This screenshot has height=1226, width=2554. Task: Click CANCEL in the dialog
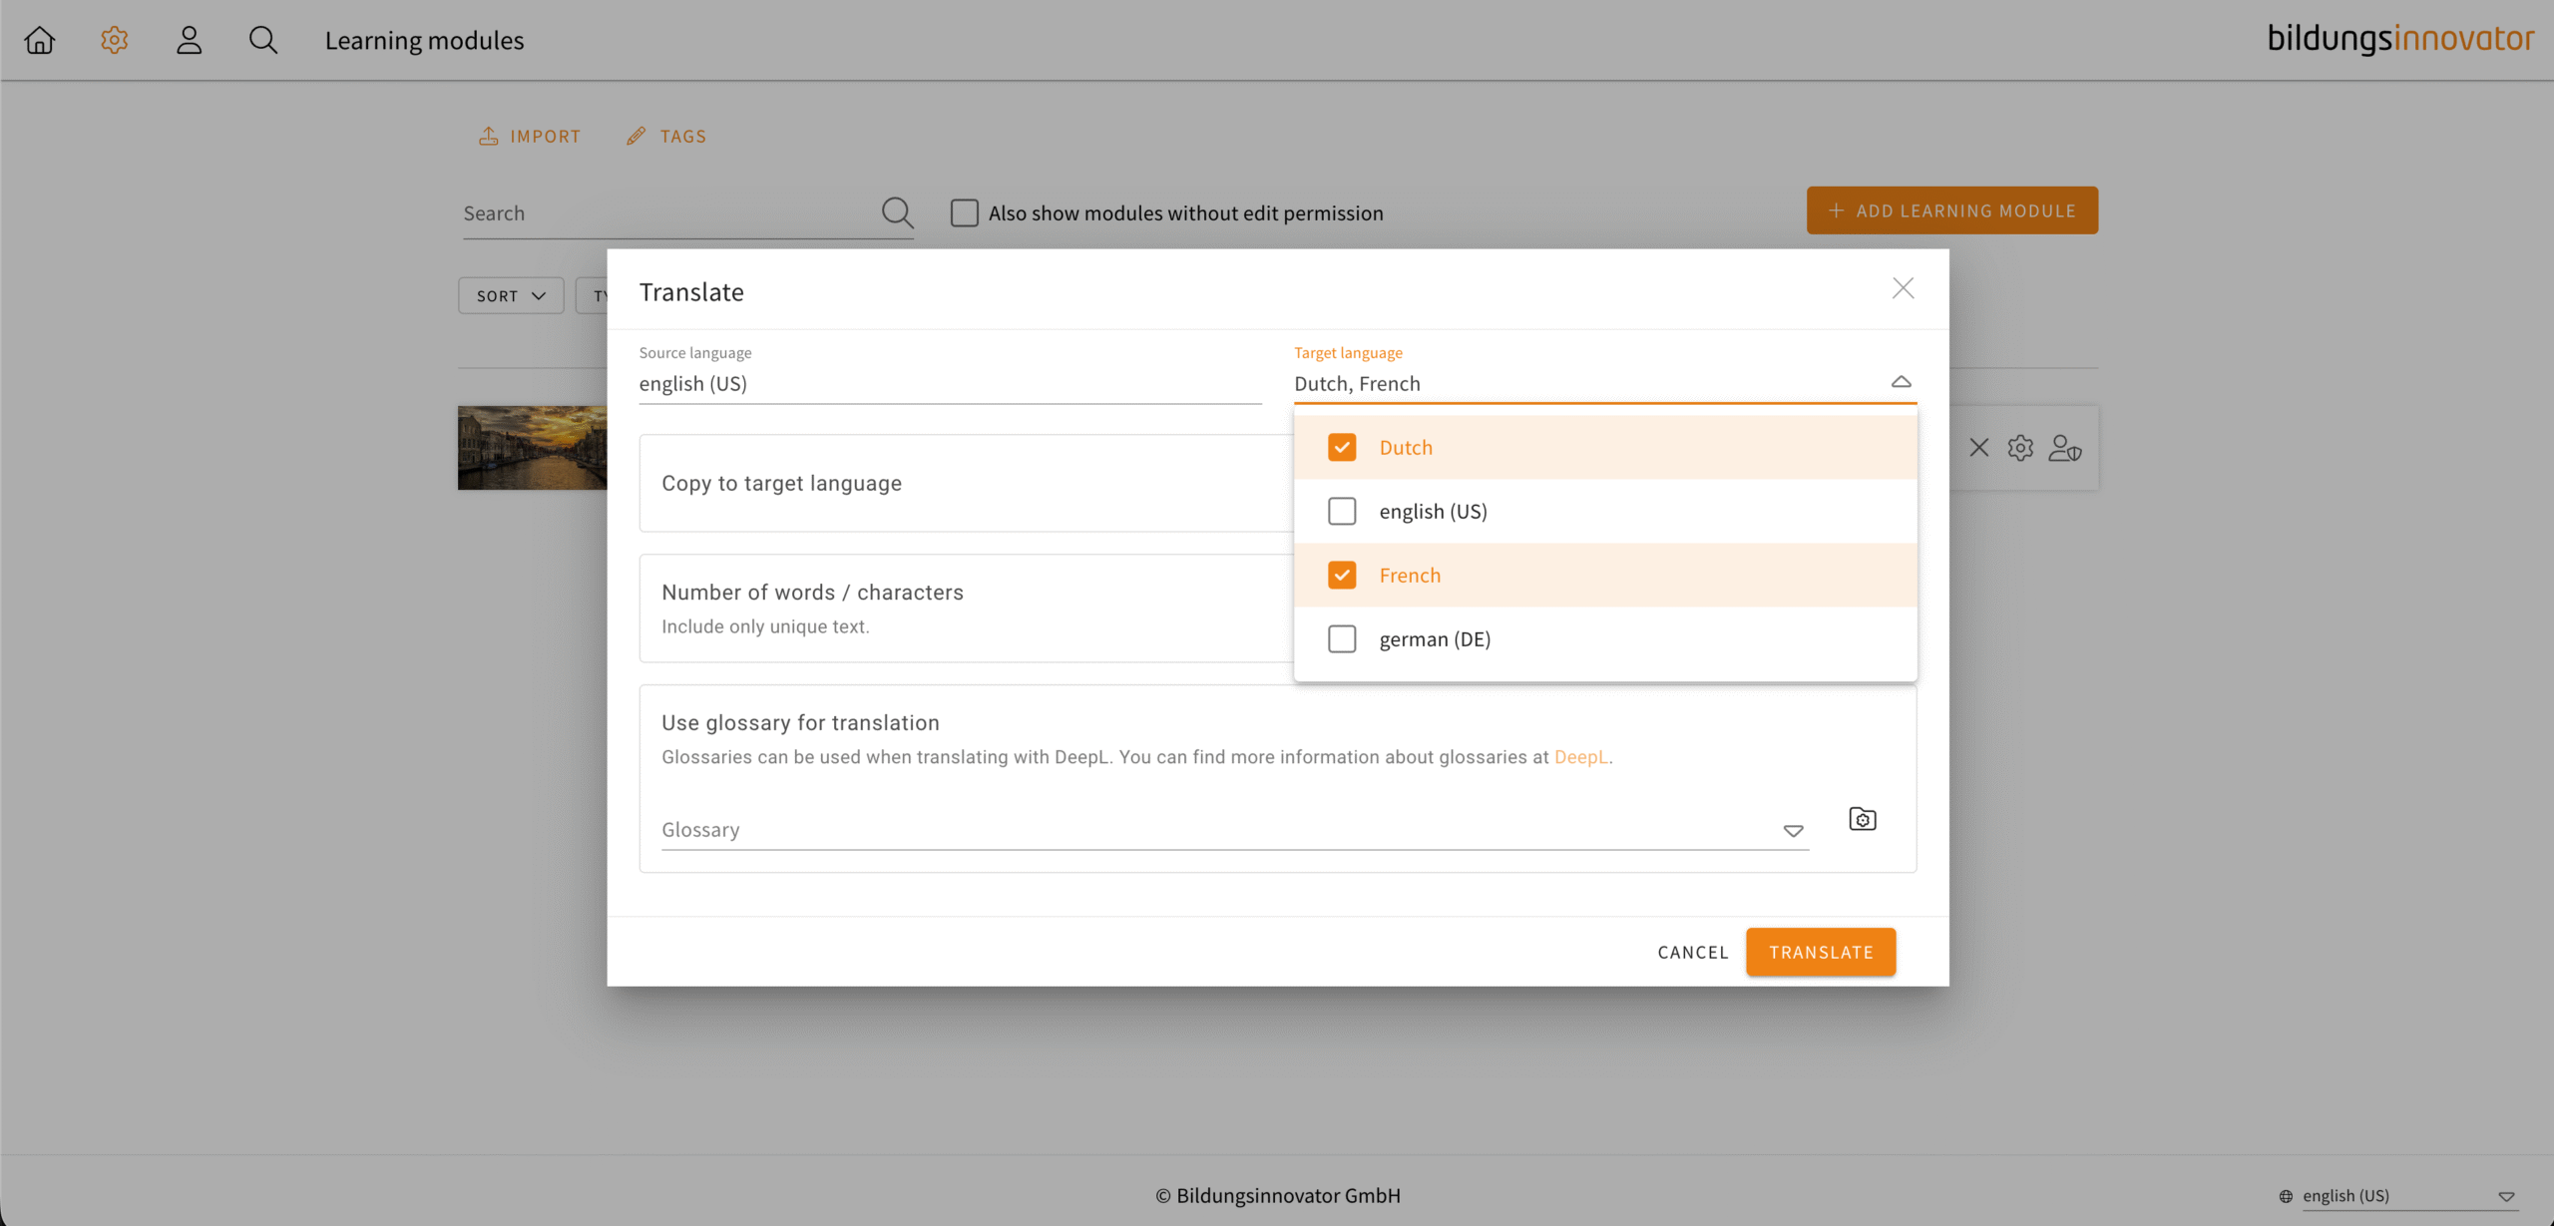point(1692,952)
